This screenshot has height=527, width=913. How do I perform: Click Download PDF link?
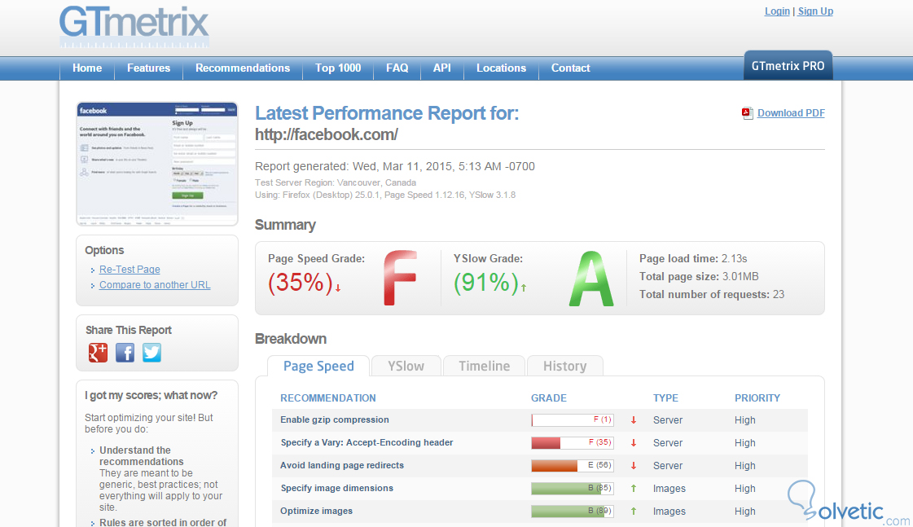point(791,113)
